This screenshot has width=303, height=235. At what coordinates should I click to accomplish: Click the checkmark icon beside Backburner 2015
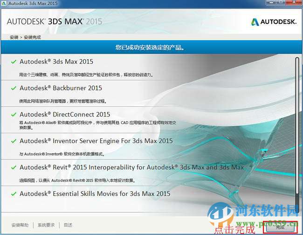tap(14, 88)
